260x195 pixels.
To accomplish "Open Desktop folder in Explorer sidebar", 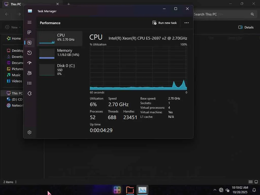I will pos(15,51).
